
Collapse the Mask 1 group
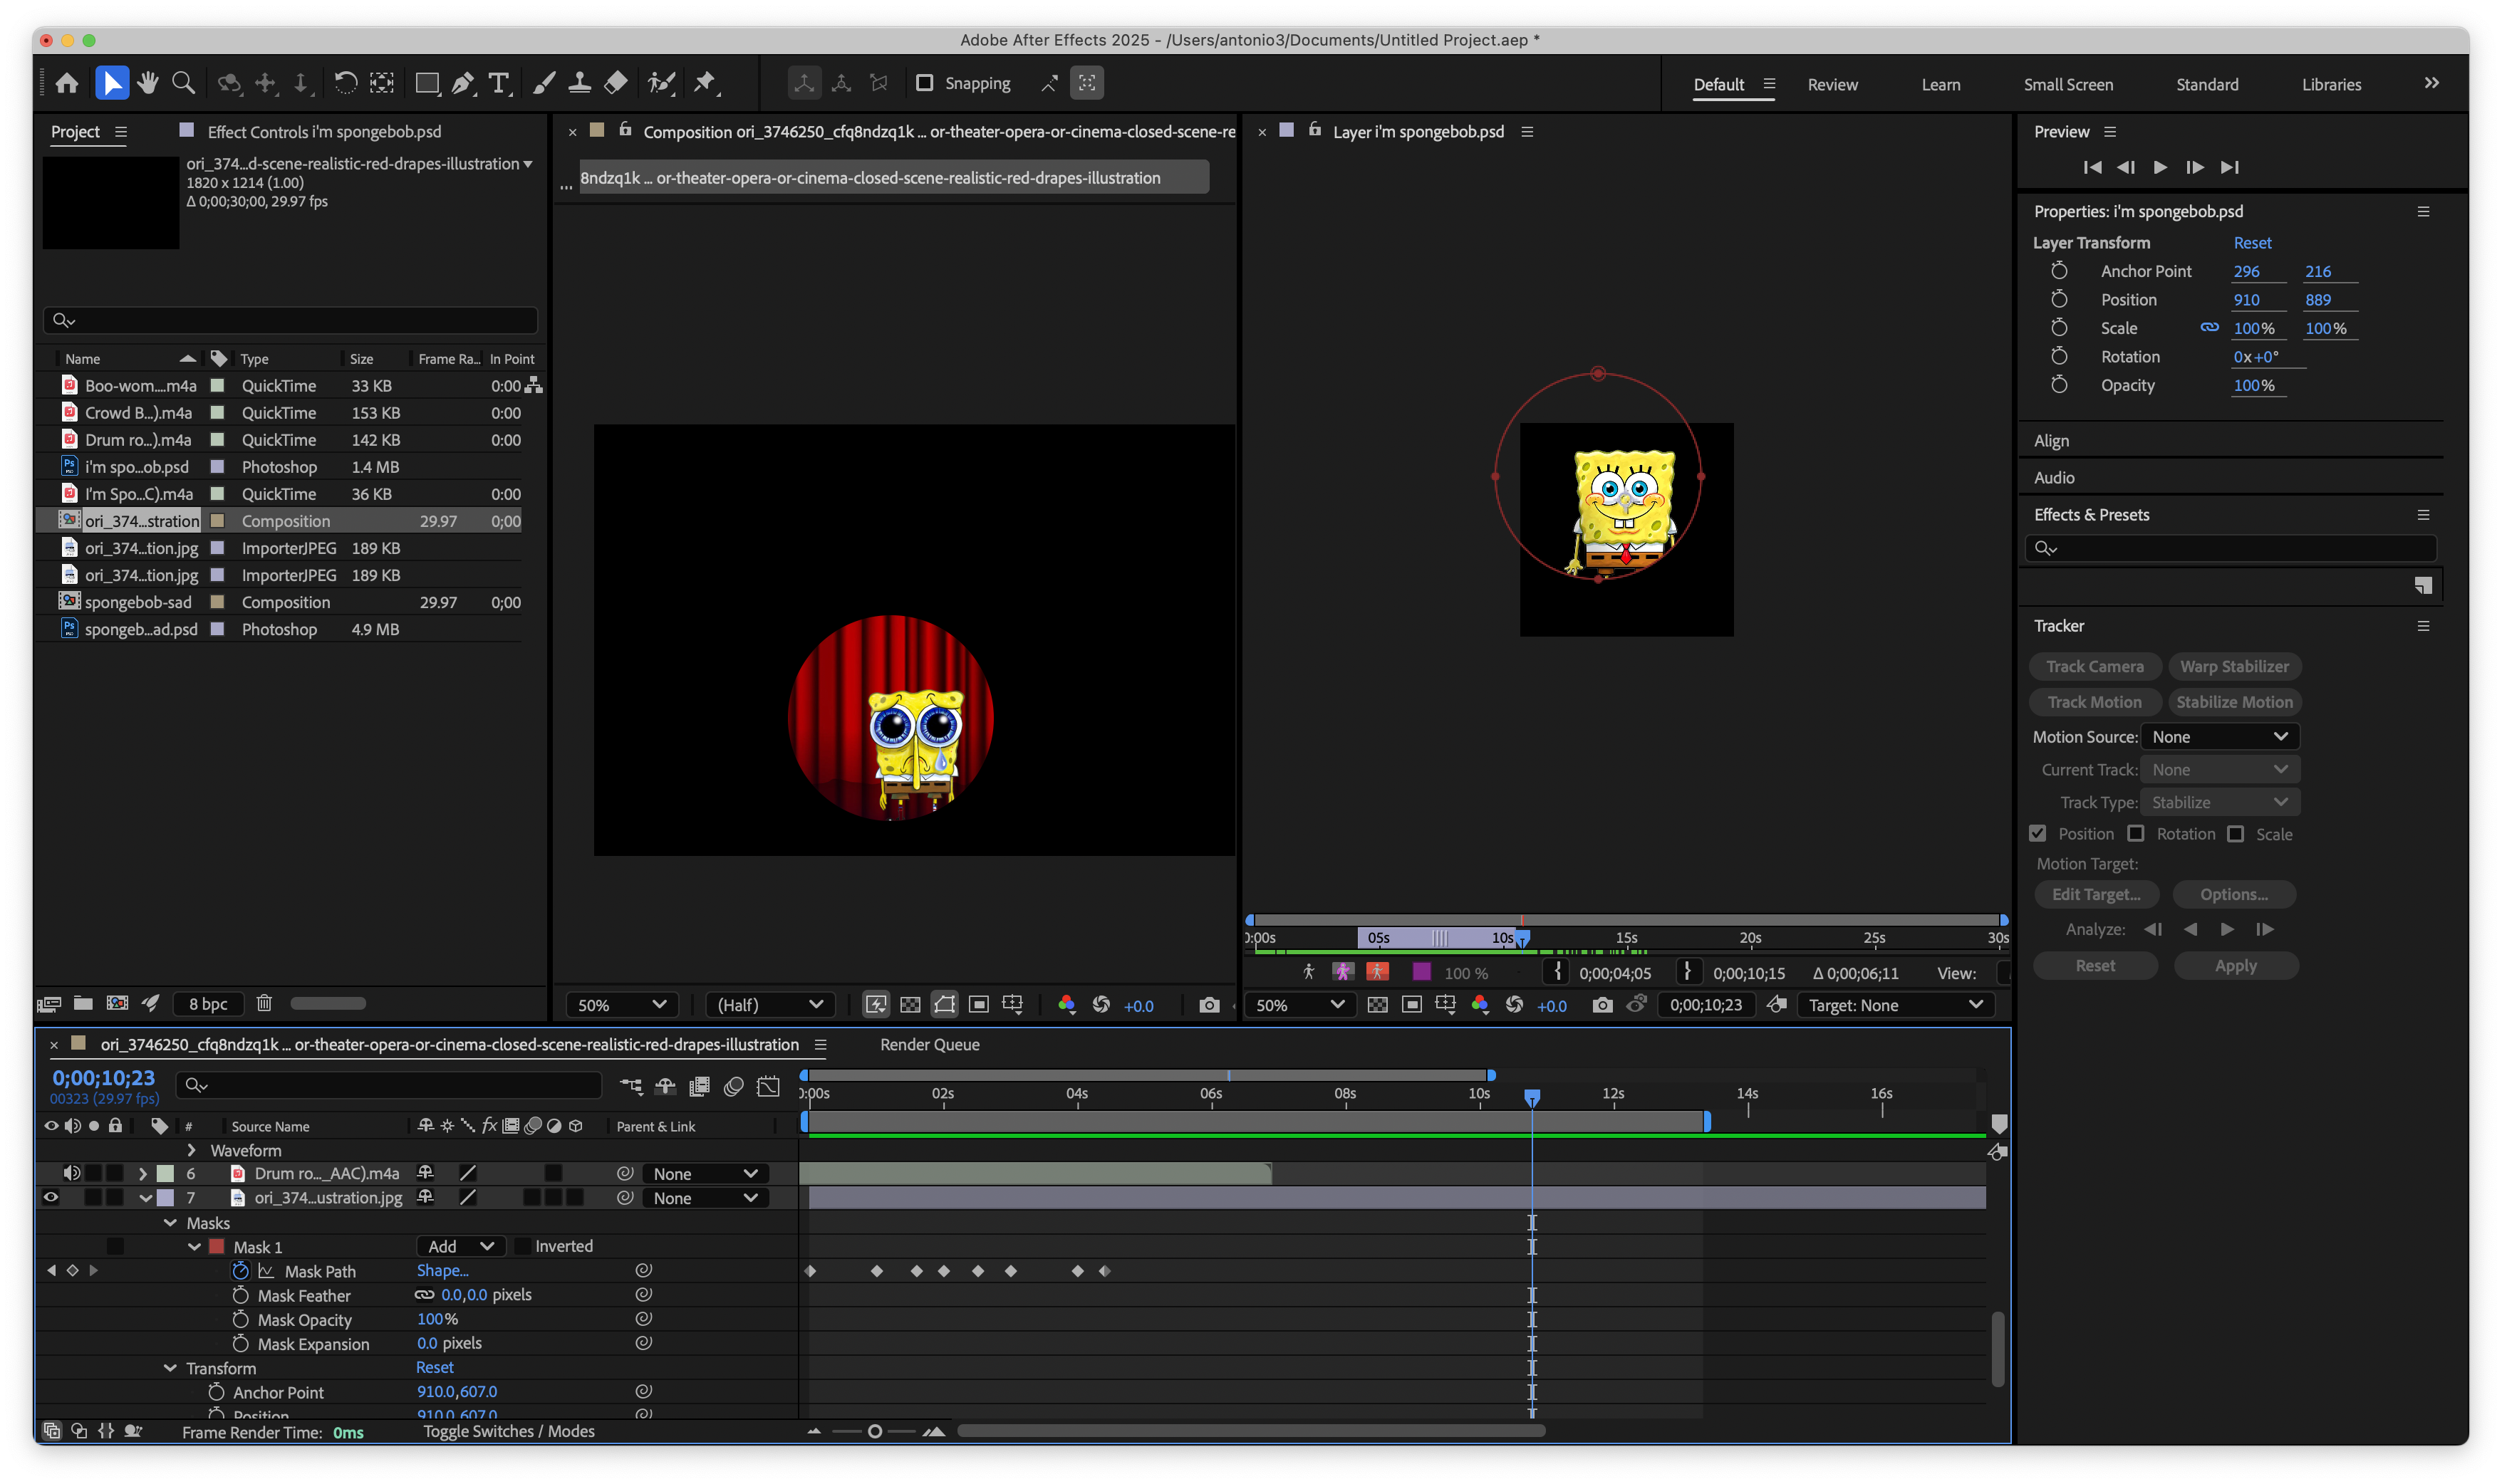194,1247
